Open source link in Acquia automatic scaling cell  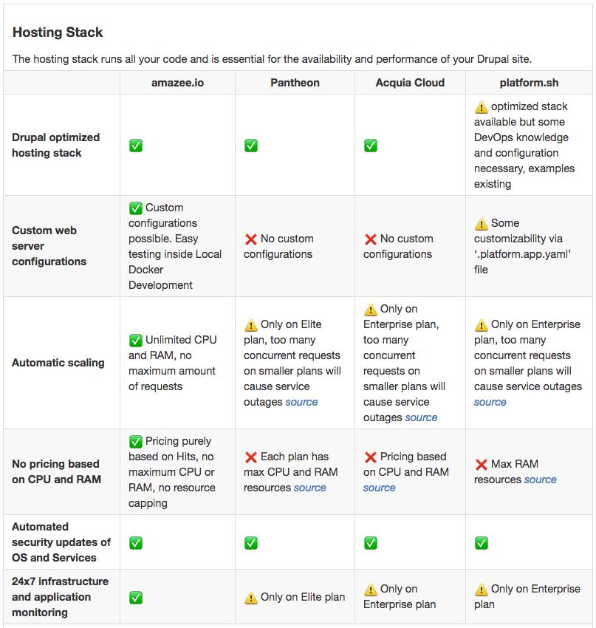(x=421, y=417)
